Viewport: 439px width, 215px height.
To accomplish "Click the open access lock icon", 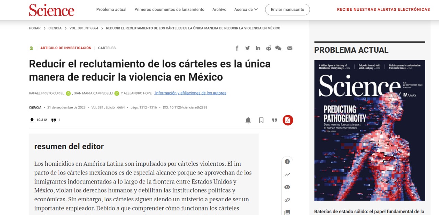I will [x=31, y=48].
